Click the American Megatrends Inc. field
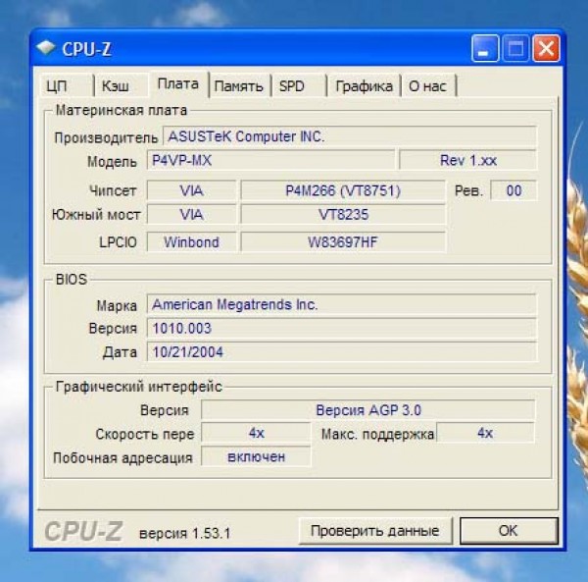Viewport: 588px width, 582px height. pos(342,304)
